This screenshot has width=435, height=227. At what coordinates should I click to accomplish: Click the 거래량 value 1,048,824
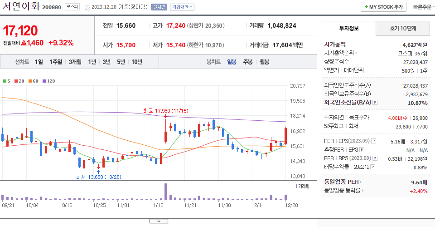point(282,25)
